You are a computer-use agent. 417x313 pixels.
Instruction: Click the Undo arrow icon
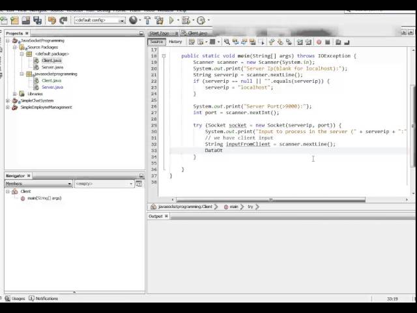[x=52, y=20]
